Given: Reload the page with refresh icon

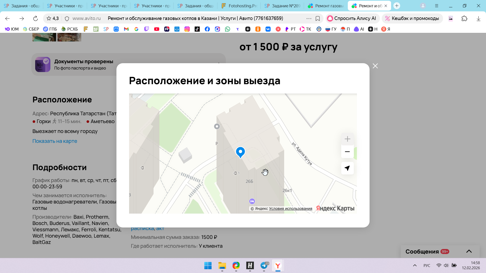Looking at the screenshot, I should (35, 18).
